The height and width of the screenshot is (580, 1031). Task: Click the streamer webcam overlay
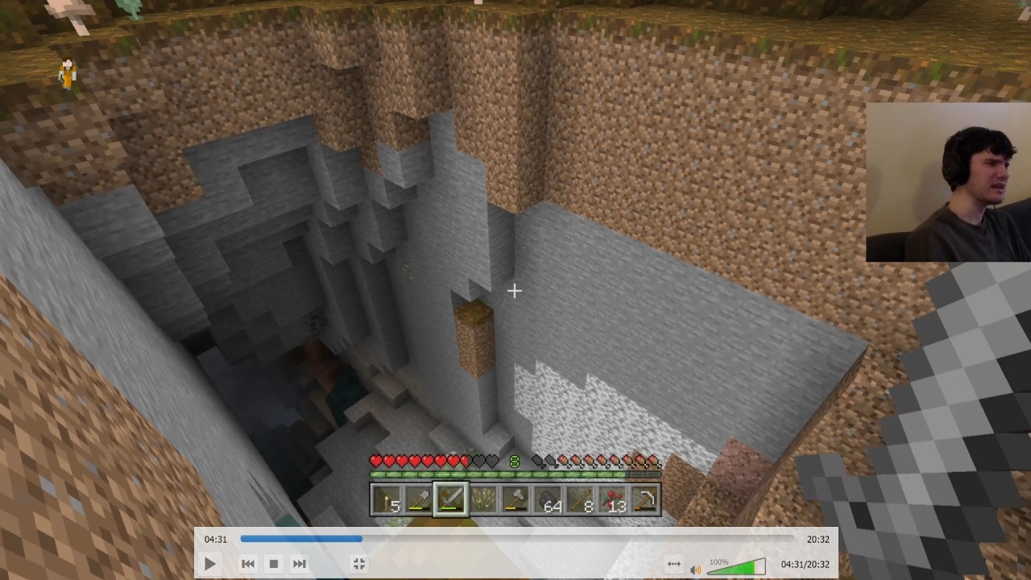pos(948,182)
